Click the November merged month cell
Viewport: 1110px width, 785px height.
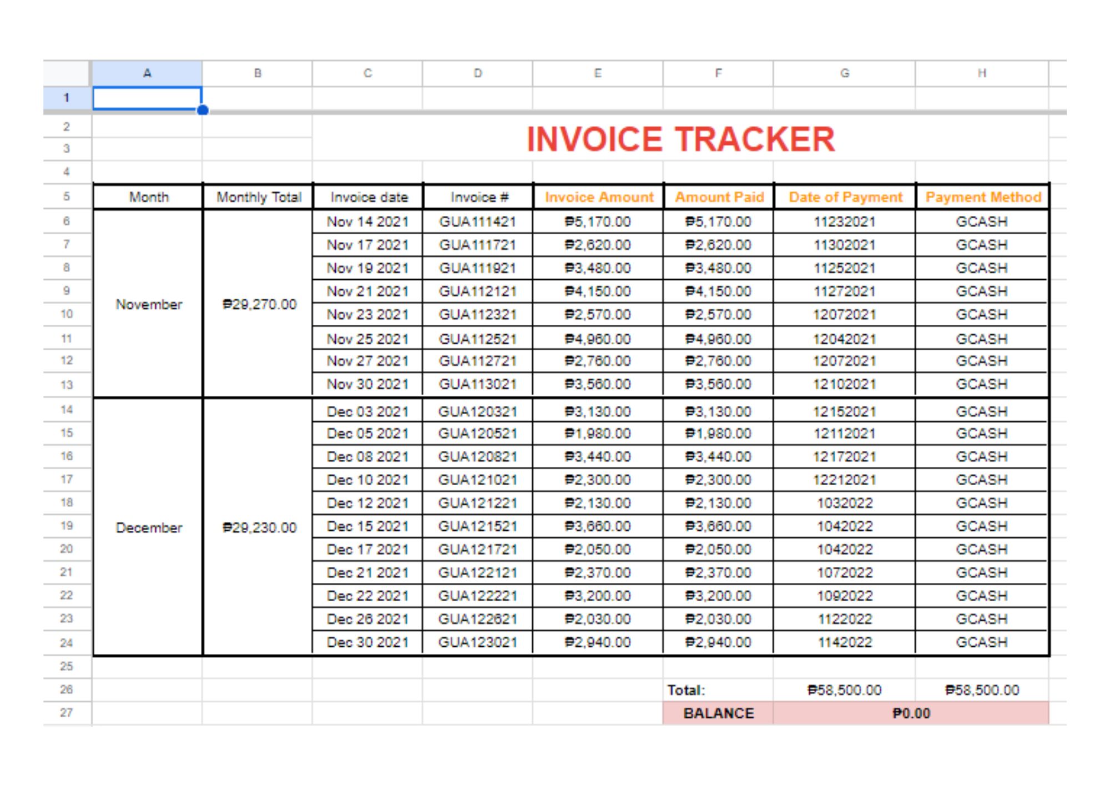pos(148,304)
